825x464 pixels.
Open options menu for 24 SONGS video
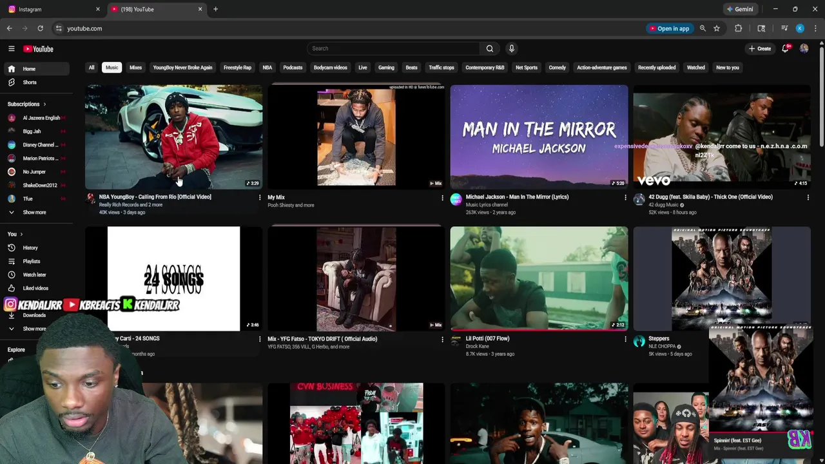click(260, 339)
